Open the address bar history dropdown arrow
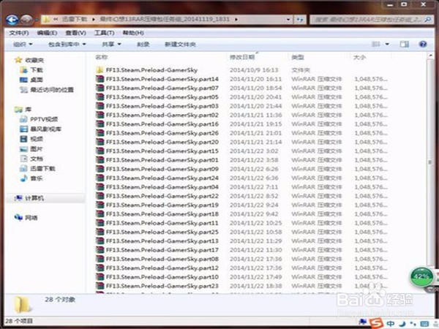Screen dimensions: 439x329 [x=288, y=20]
